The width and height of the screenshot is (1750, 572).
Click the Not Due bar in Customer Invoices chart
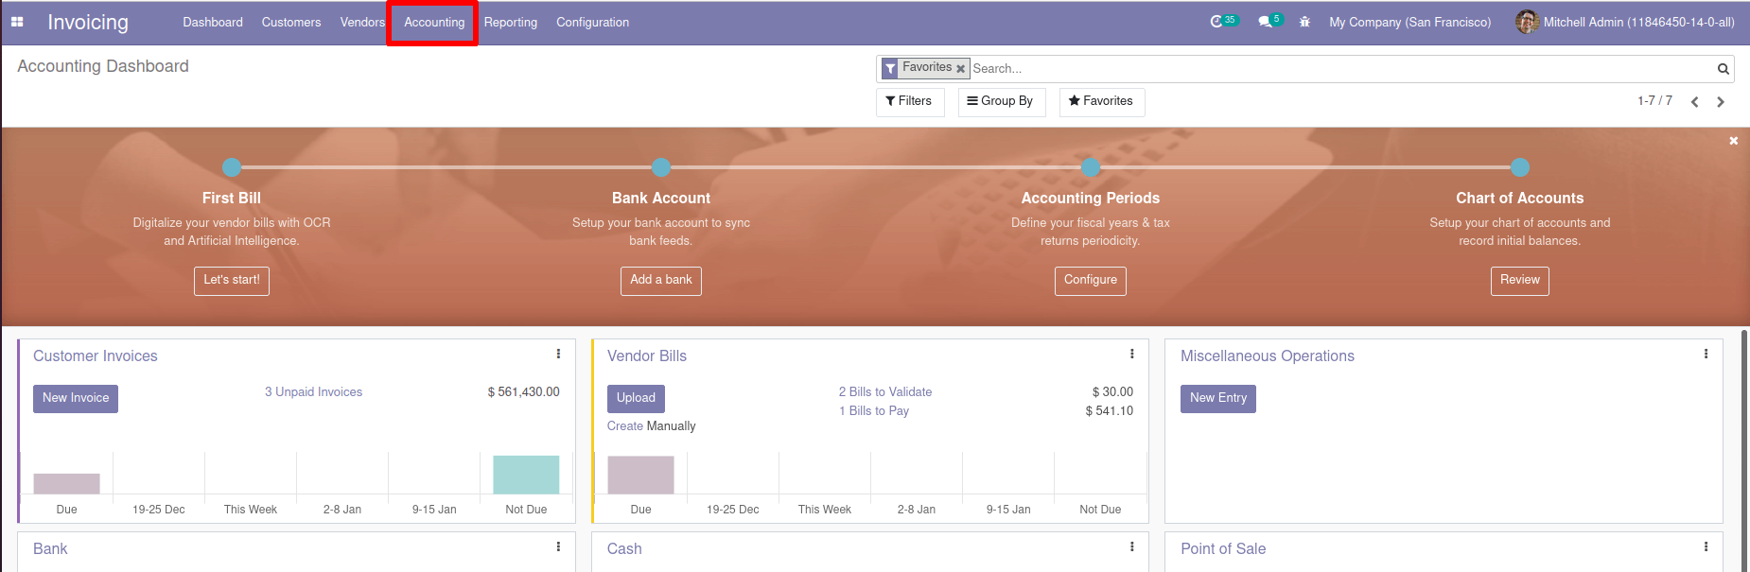click(526, 475)
